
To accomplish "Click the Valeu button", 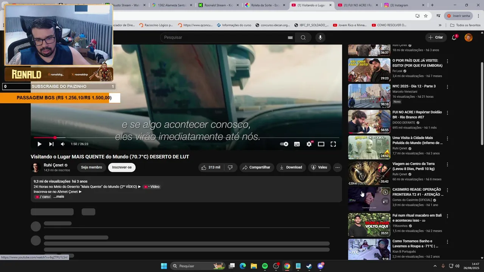I will click(x=319, y=167).
